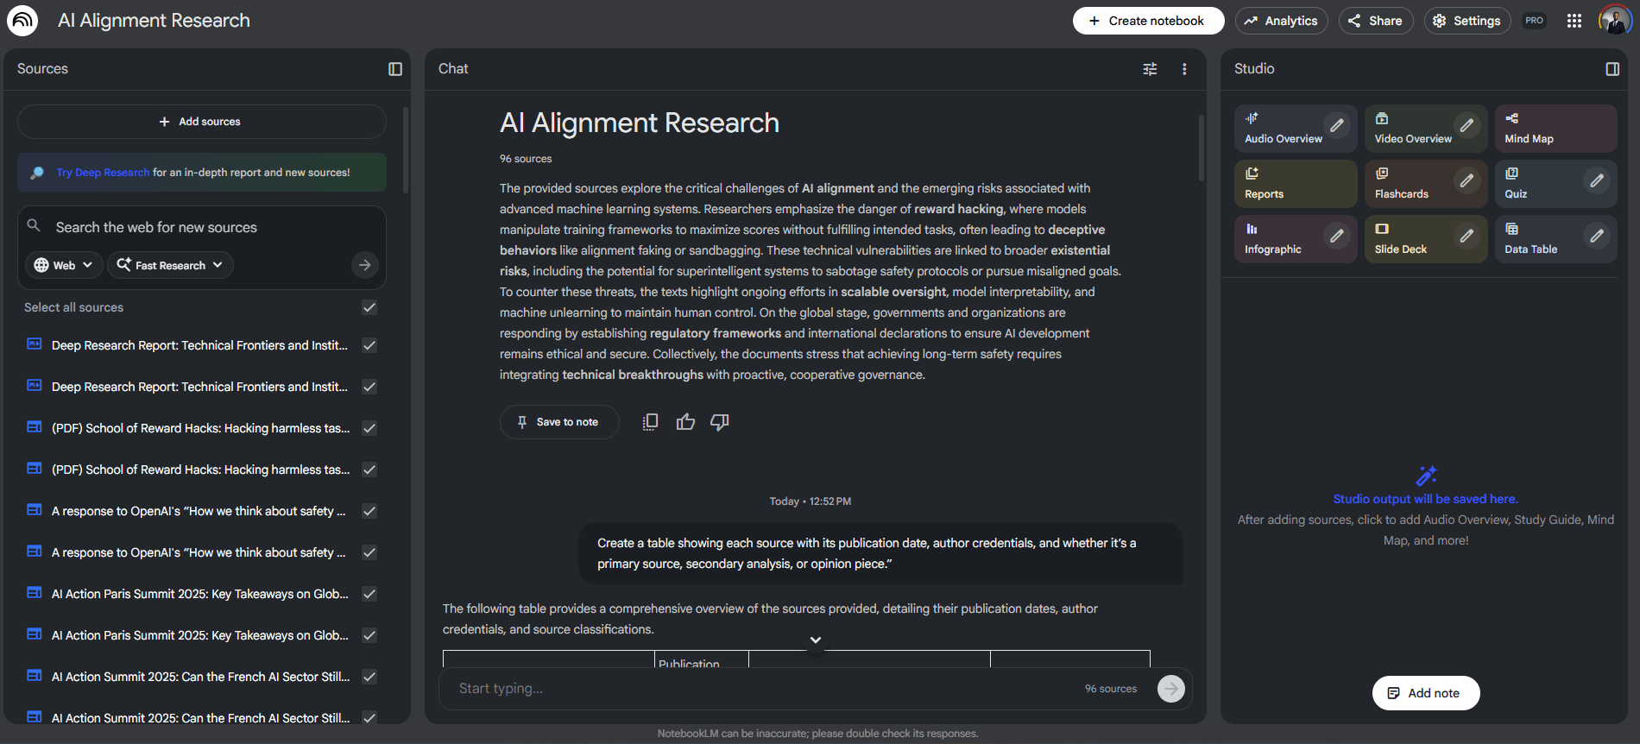1640x744 pixels.
Task: Open the Reports tile
Action: coord(1296,184)
